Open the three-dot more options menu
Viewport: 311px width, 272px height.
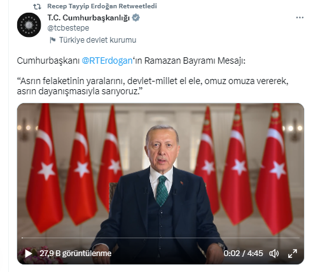(x=300, y=18)
